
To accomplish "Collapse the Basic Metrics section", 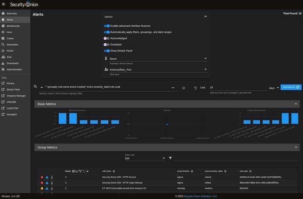I will pos(296,104).
